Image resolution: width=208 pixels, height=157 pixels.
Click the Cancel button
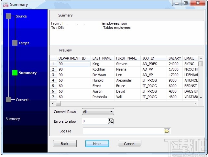tap(129, 144)
